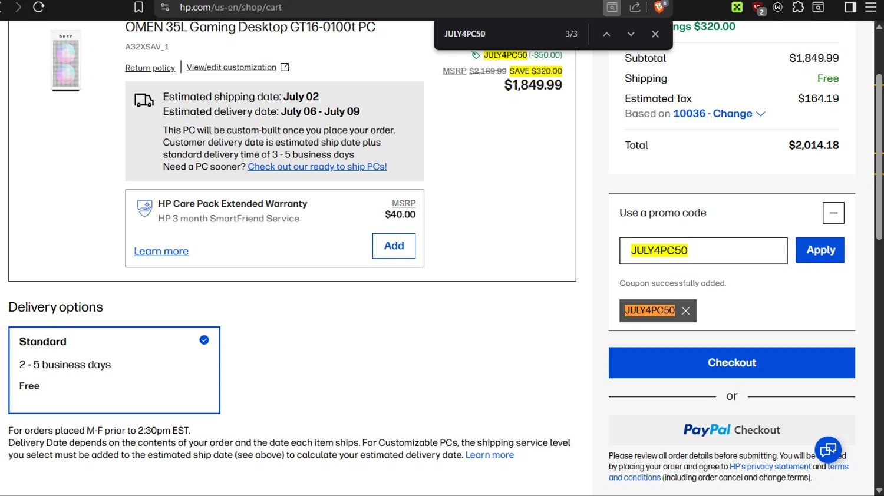Pay with the PayPal Checkout button
884x496 pixels.
[731, 430]
